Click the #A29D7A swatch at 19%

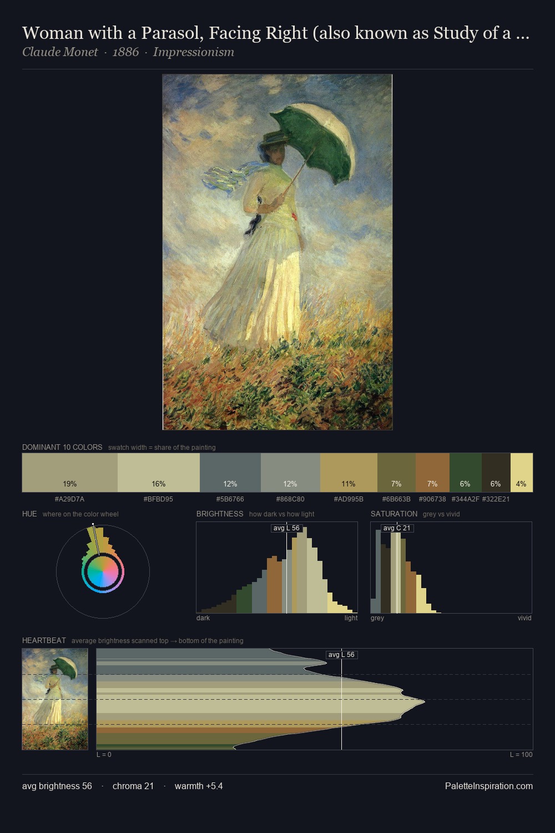point(70,473)
